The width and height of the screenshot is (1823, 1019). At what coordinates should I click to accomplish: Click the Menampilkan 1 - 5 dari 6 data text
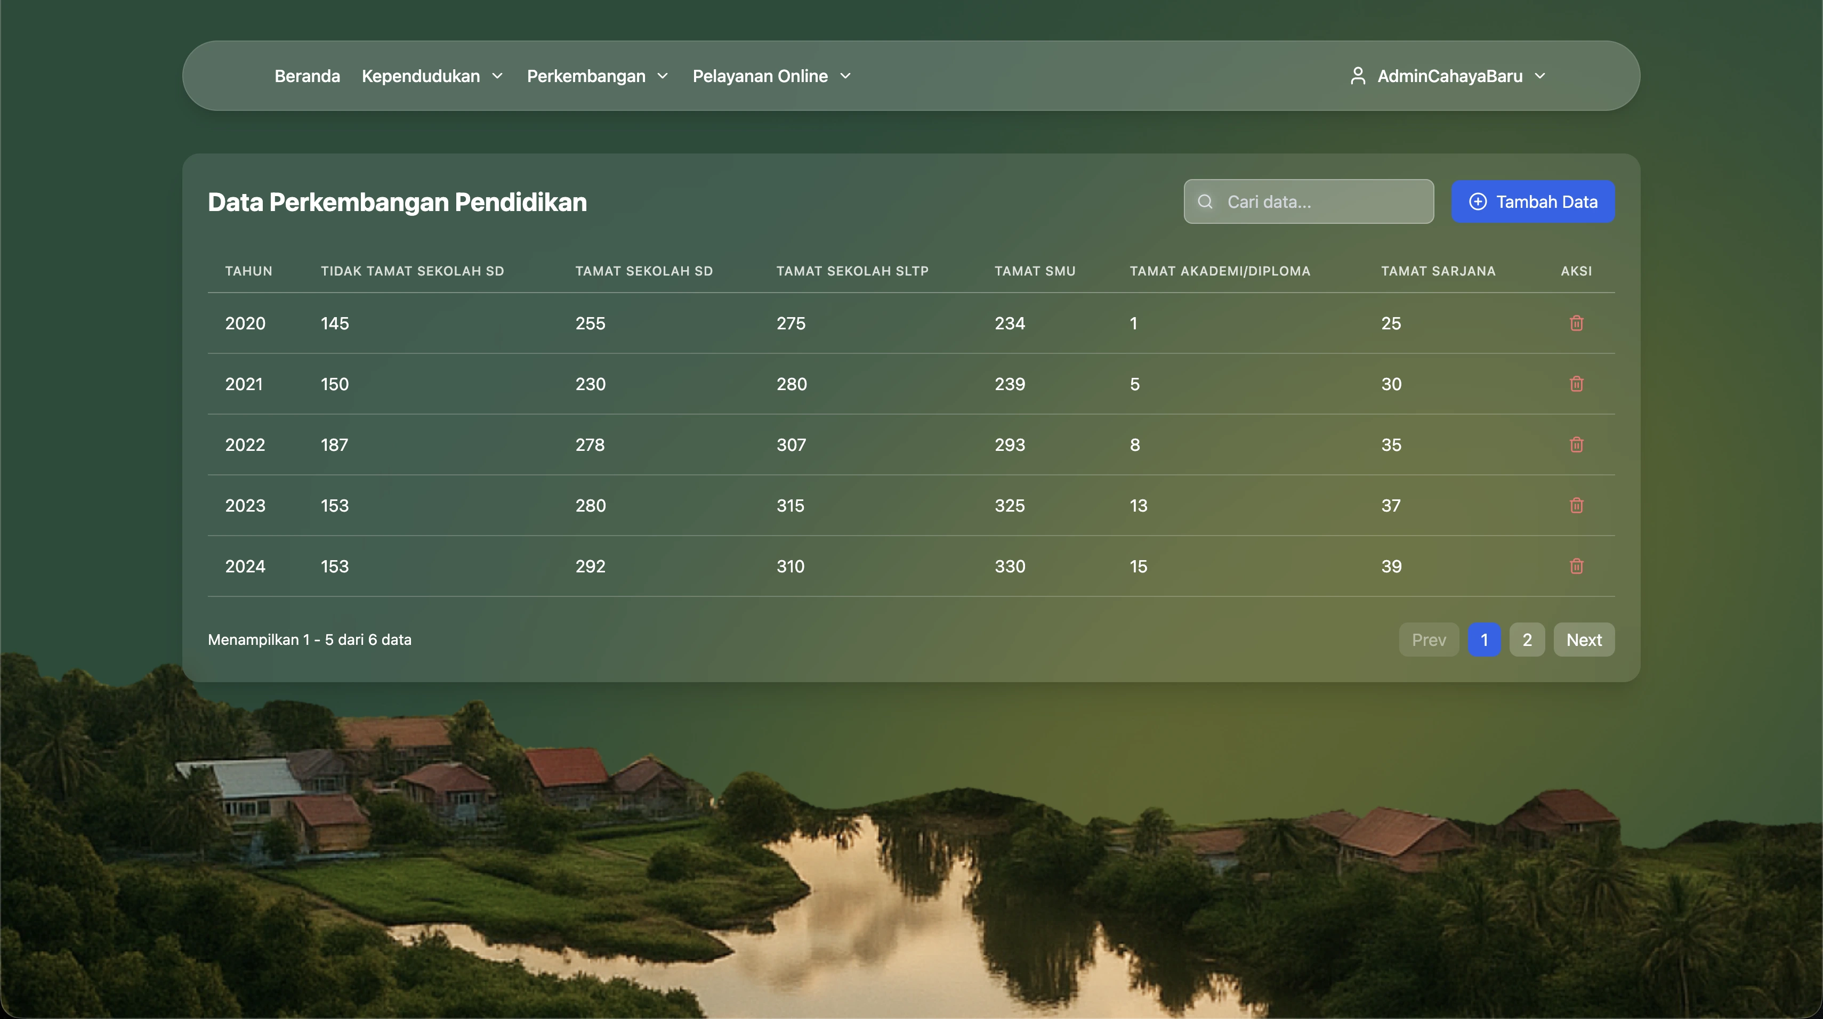[309, 640]
